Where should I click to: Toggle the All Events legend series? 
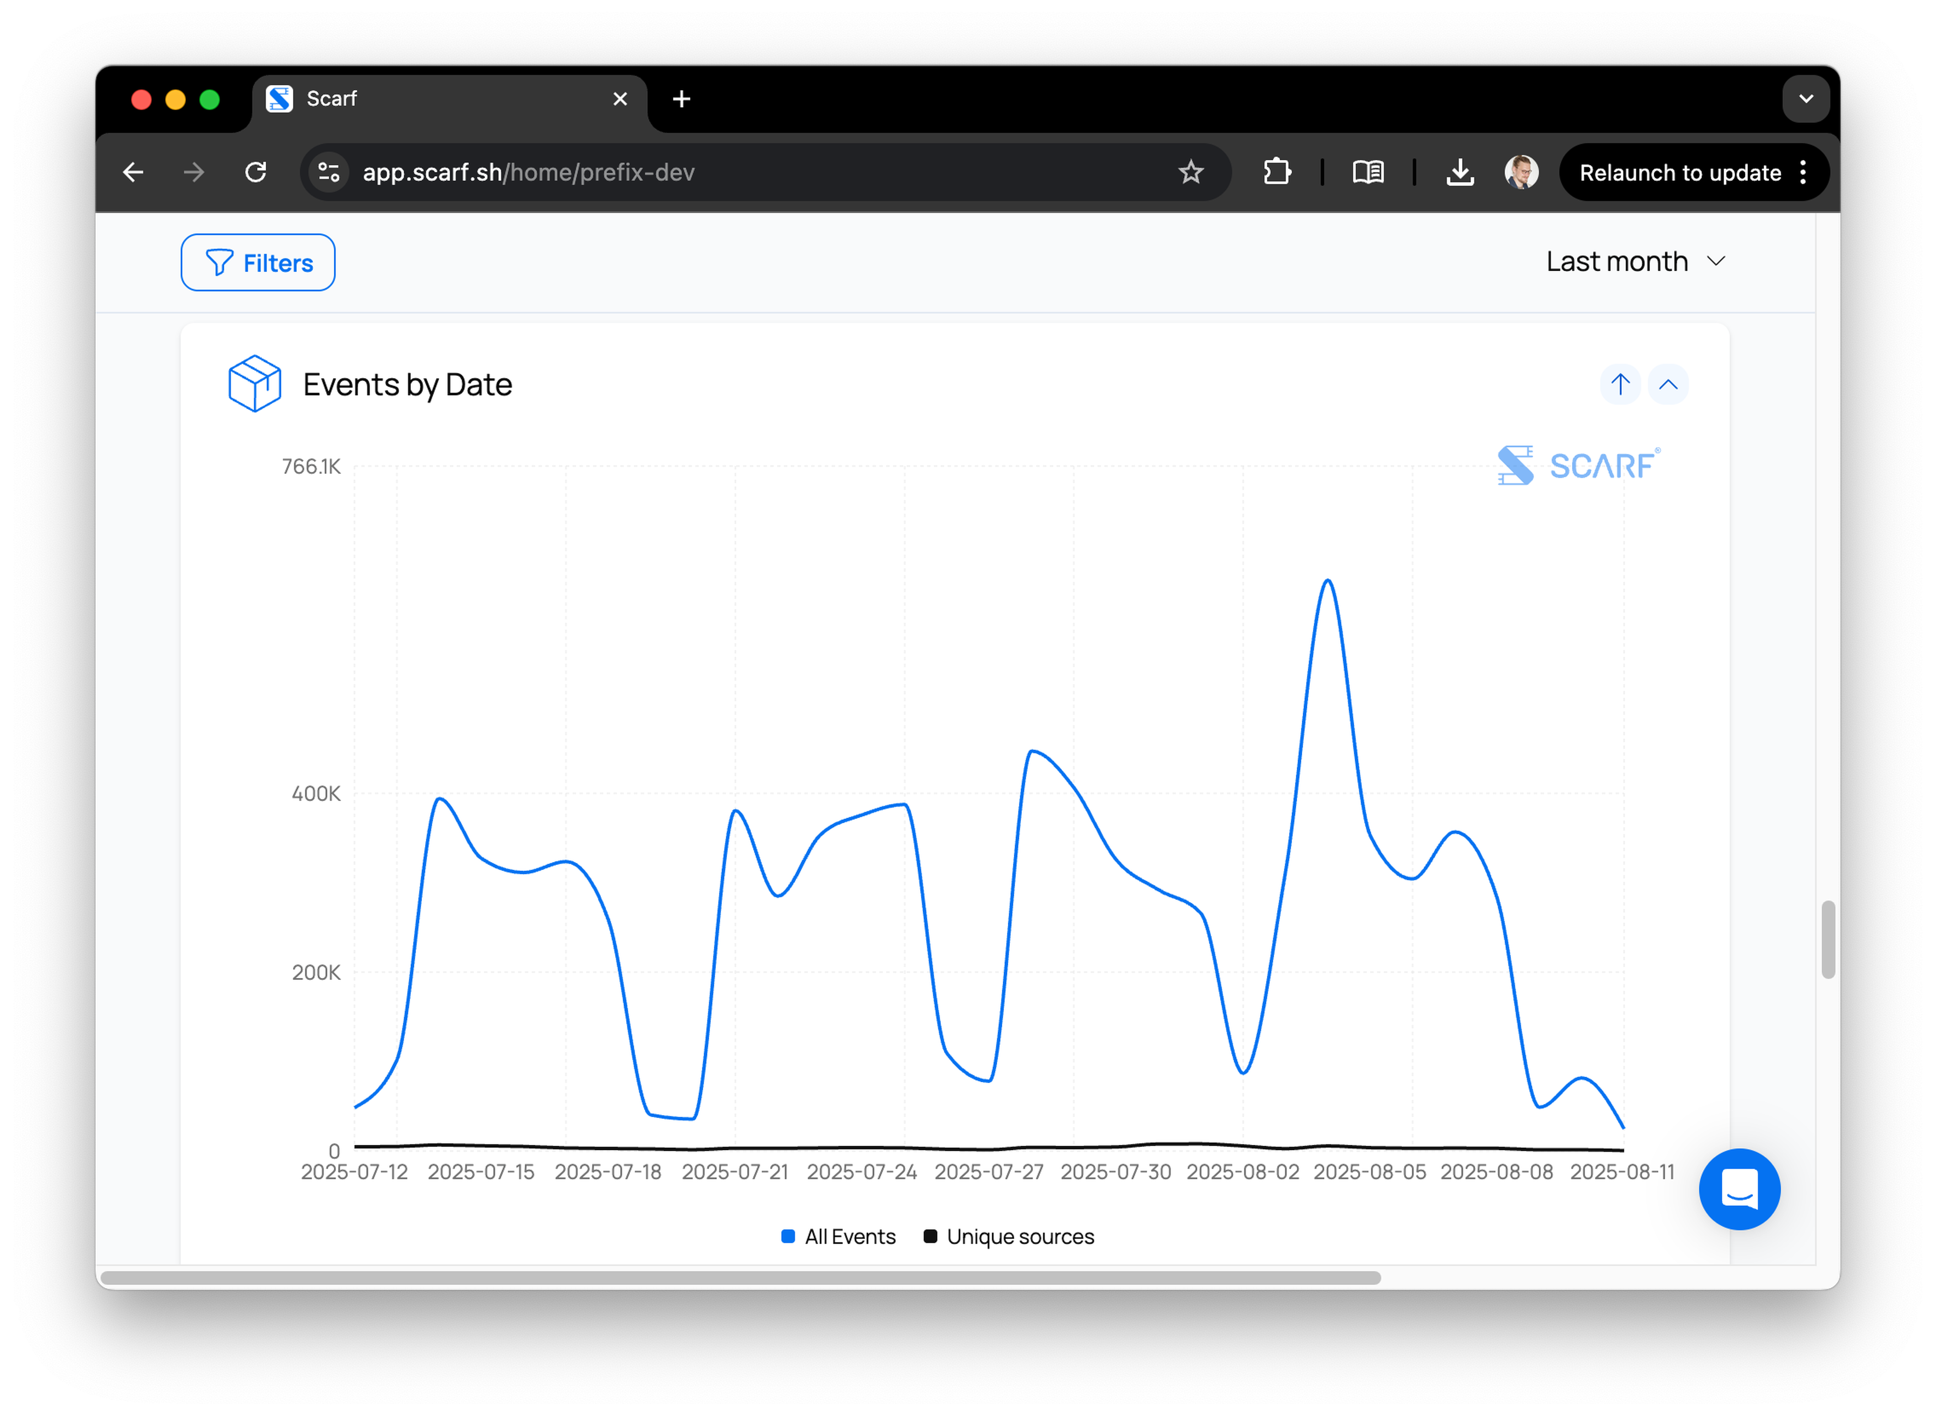point(838,1236)
